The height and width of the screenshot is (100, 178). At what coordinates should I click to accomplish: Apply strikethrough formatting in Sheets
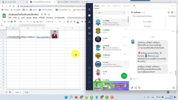click(x=75, y=22)
